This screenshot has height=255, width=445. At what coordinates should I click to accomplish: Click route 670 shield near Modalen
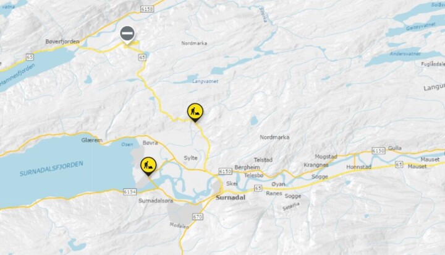tap(198, 217)
